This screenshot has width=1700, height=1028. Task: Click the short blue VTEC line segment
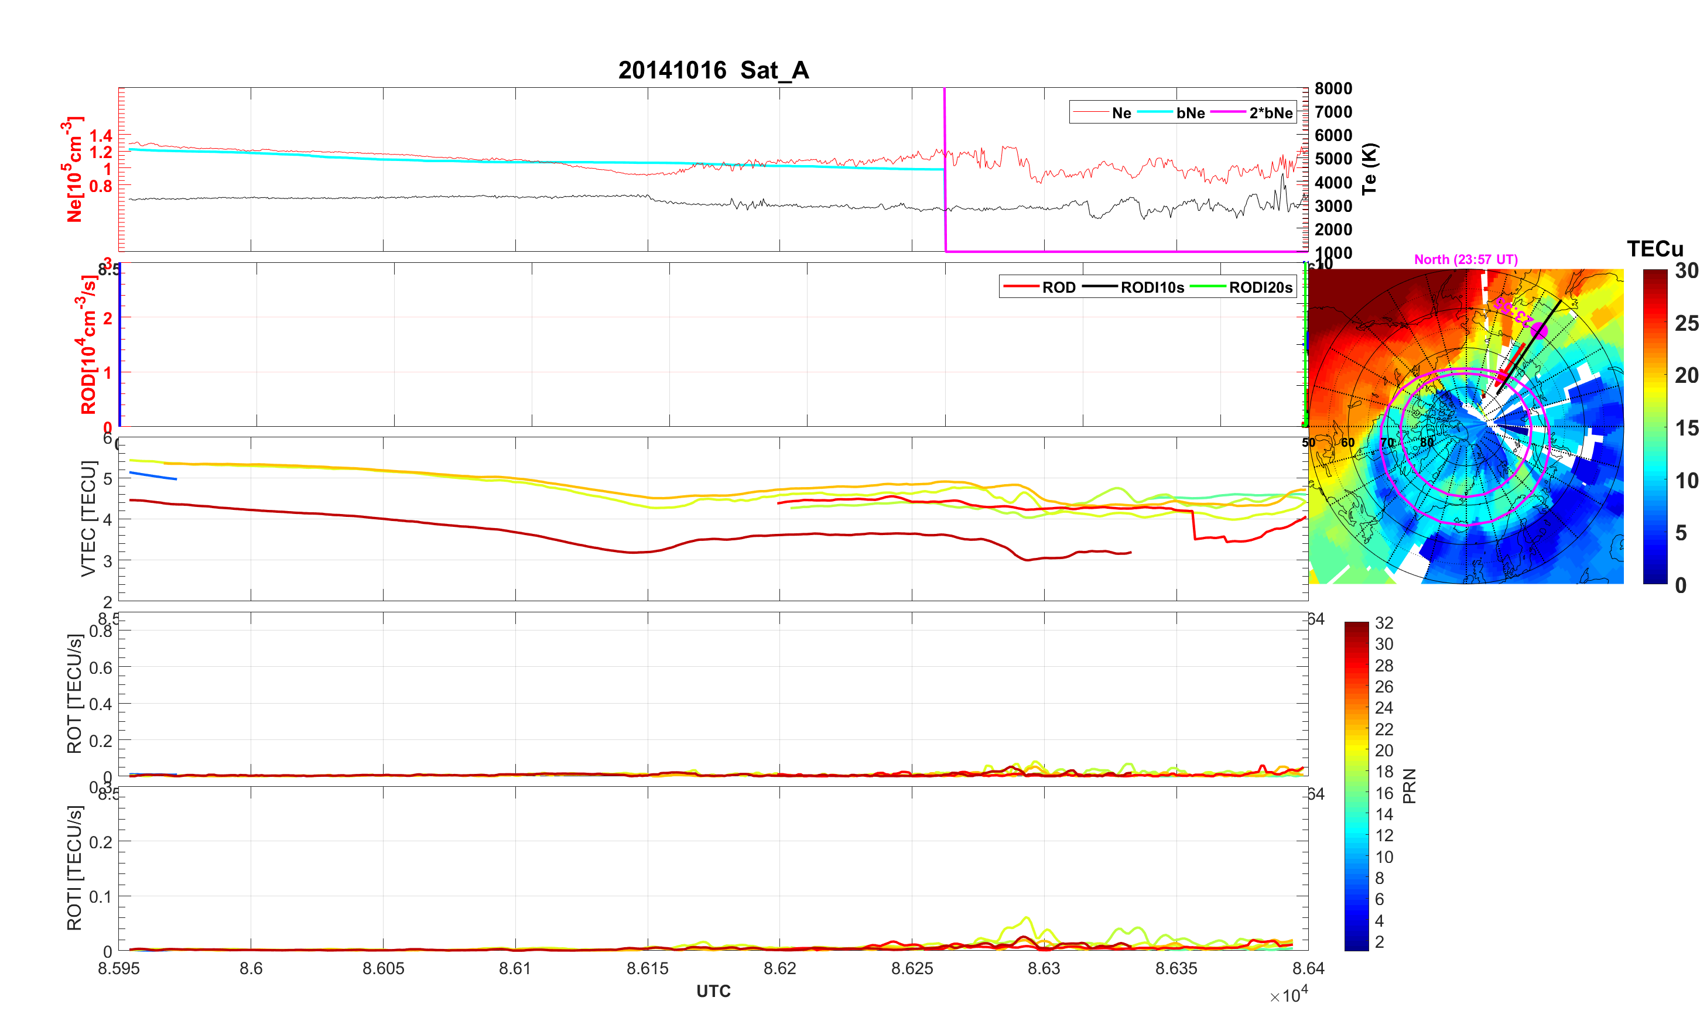153,476
